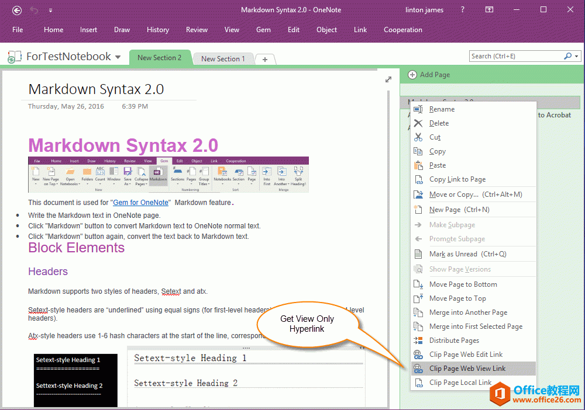Create a new section with the + tab

[x=265, y=58]
